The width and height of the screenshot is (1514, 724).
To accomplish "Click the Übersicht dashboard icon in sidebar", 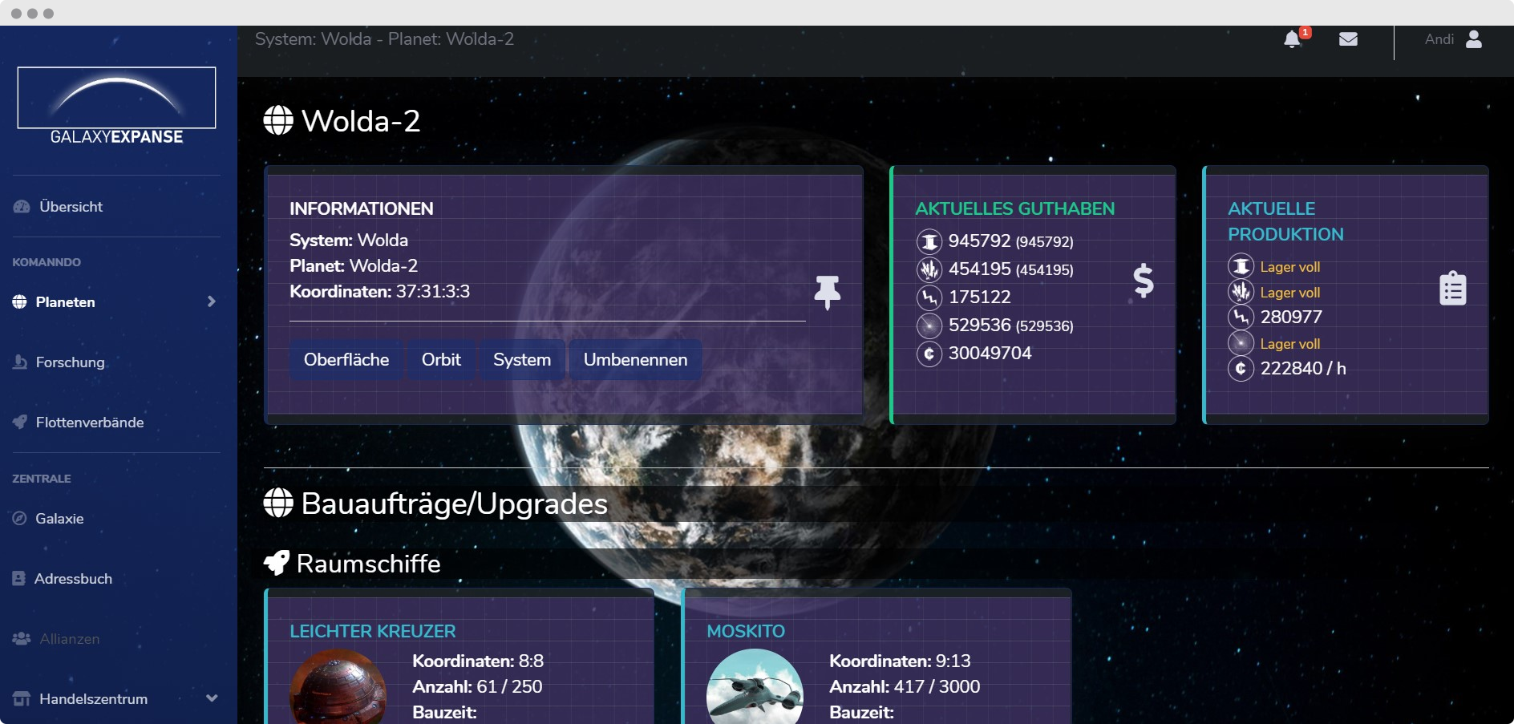I will [x=22, y=207].
